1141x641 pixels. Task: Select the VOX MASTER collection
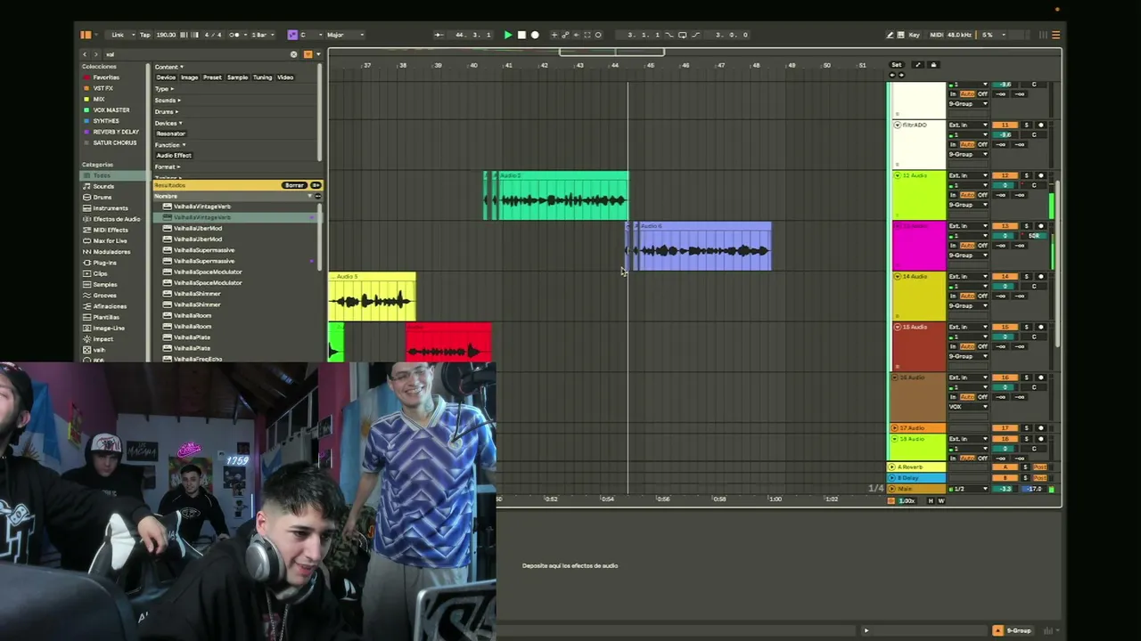(111, 110)
